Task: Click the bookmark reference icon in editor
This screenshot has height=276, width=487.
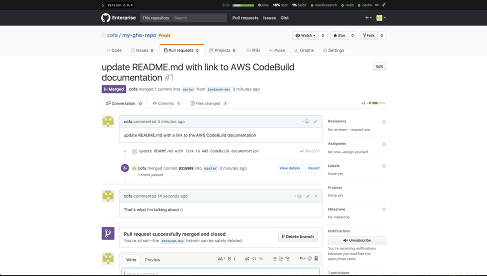Action: (x=316, y=258)
